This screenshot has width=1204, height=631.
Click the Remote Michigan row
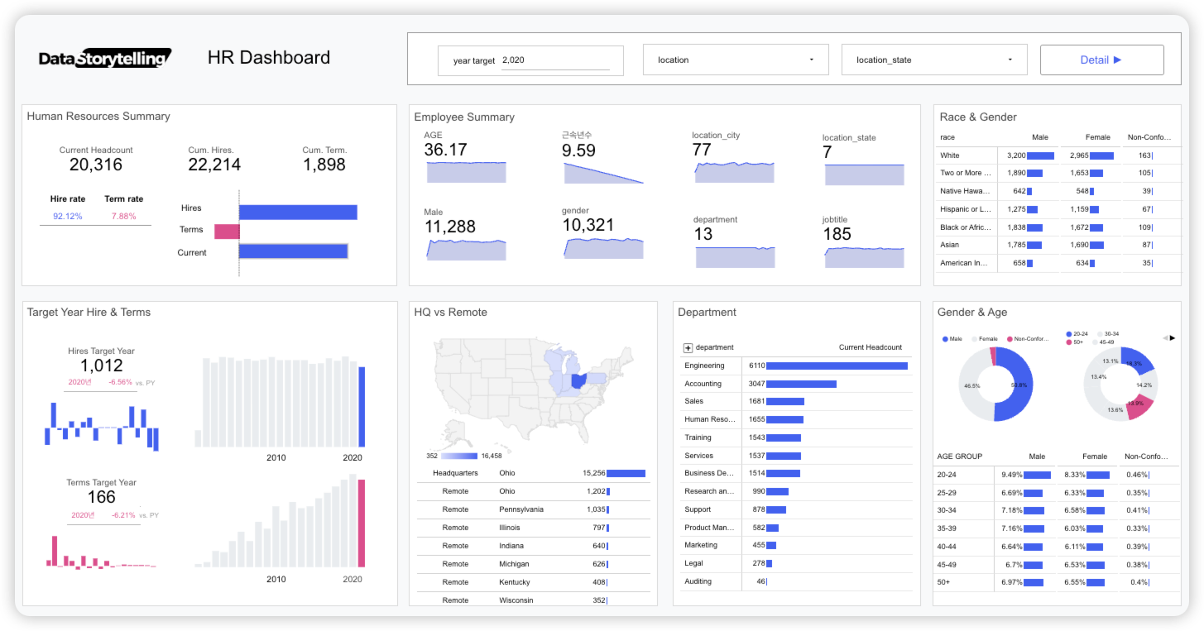533,564
